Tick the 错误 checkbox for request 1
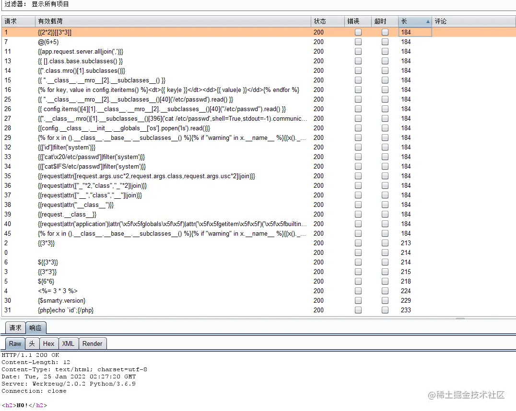Viewport: 516px width, 411px height. click(x=358, y=32)
